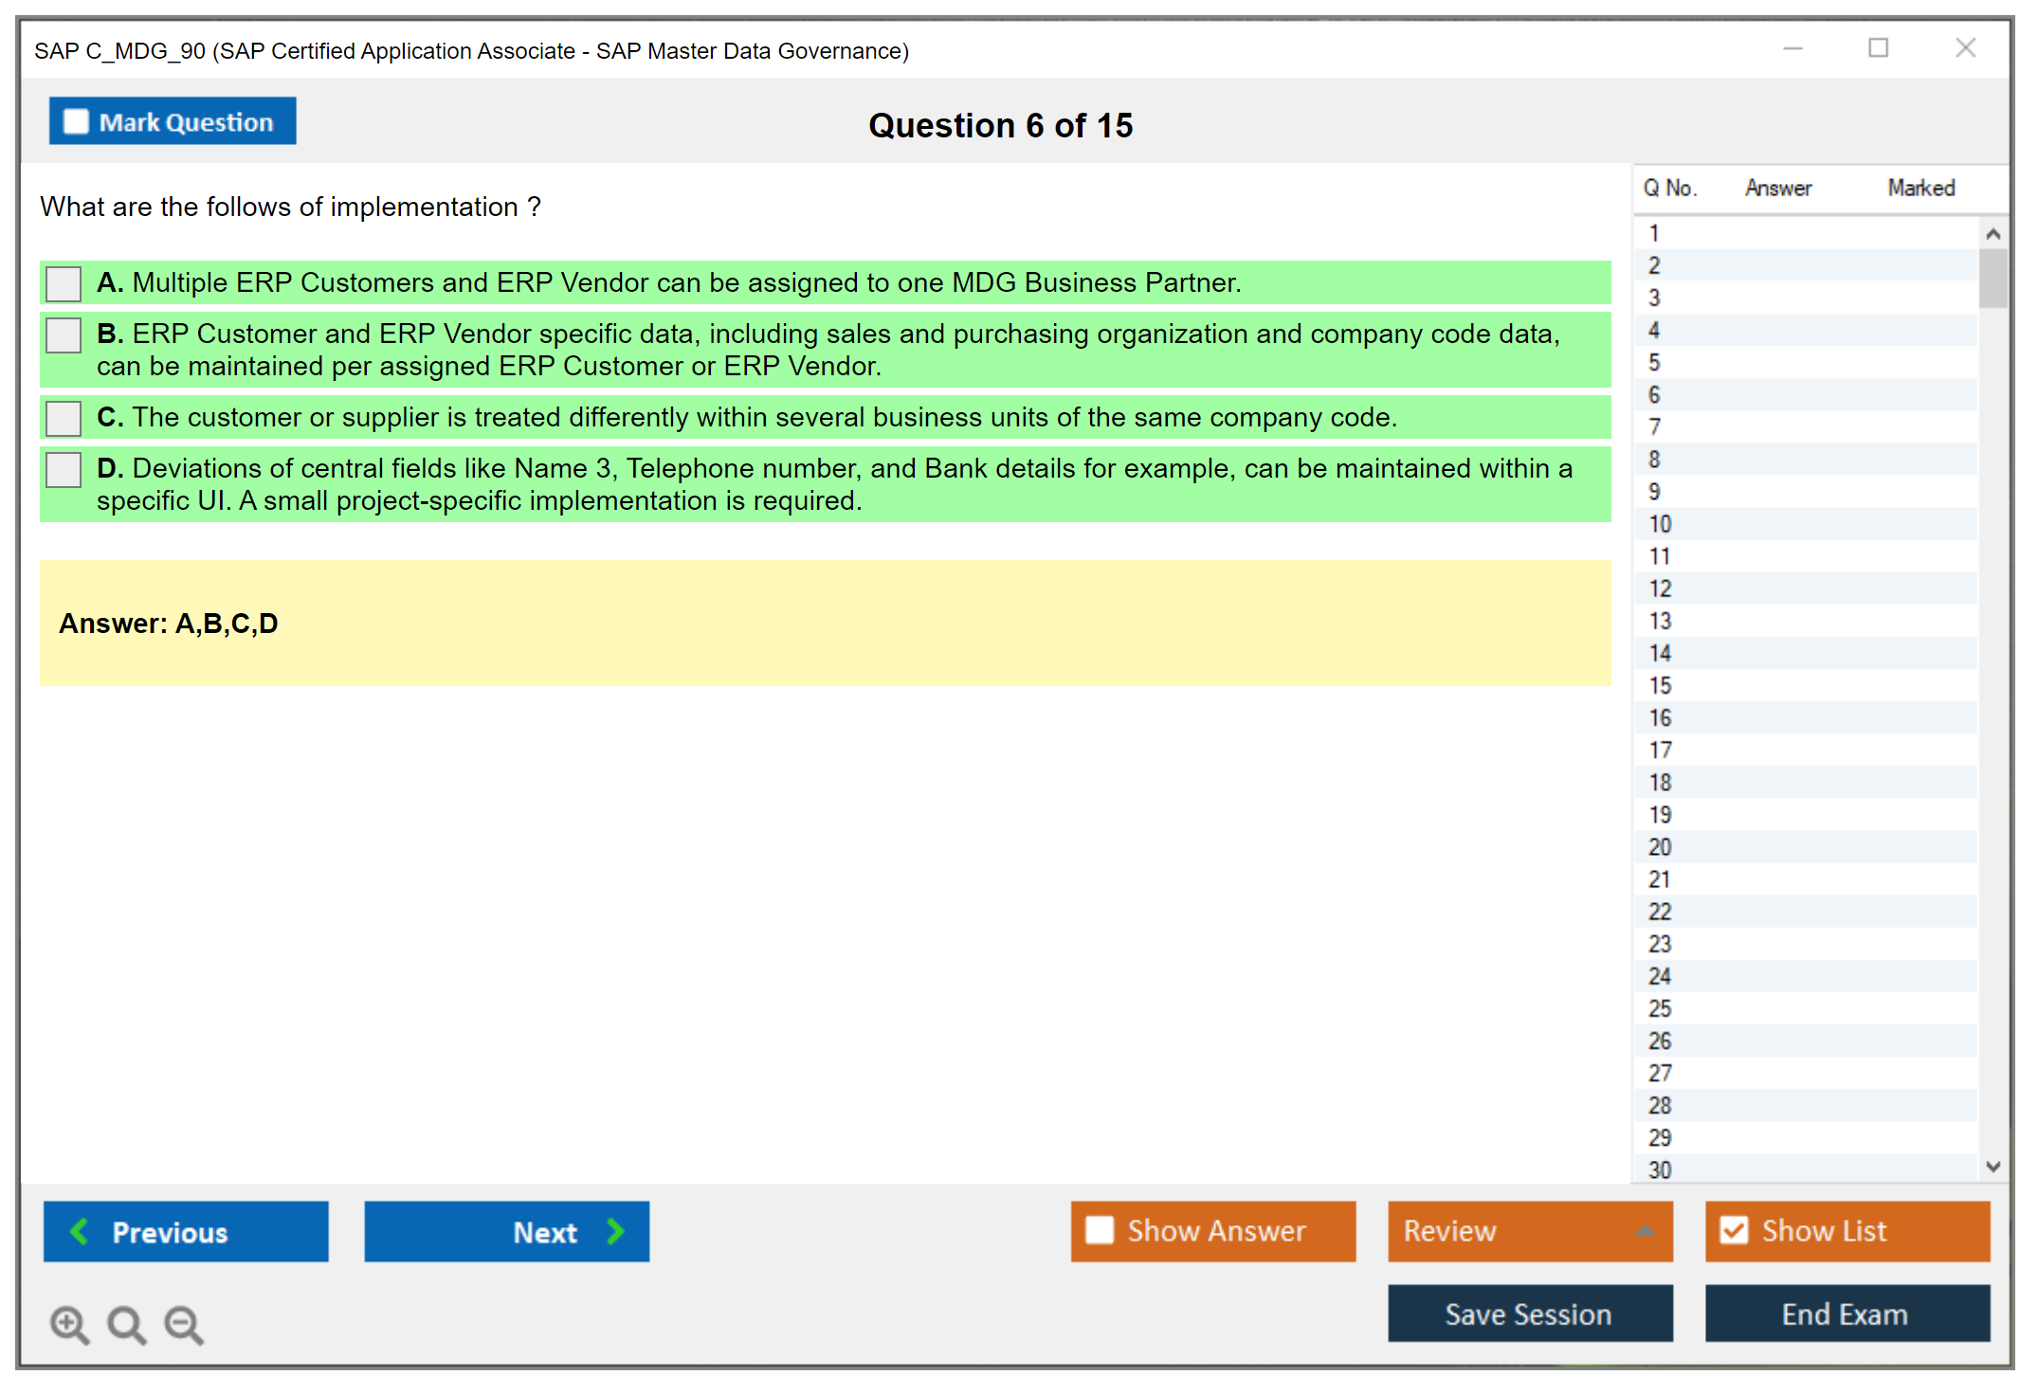This screenshot has height=1393, width=2038.
Task: Expand the Review dropdown menu
Action: [x=1645, y=1231]
